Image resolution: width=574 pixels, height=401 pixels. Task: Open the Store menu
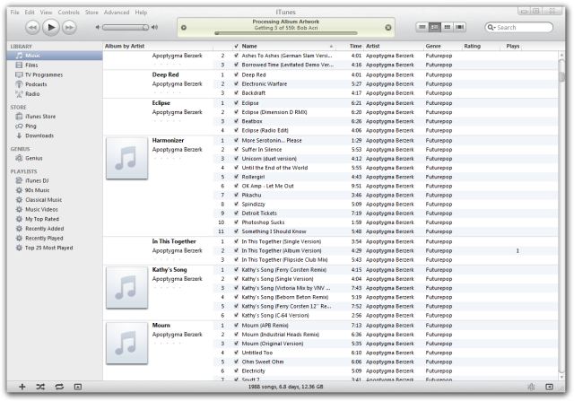(91, 12)
